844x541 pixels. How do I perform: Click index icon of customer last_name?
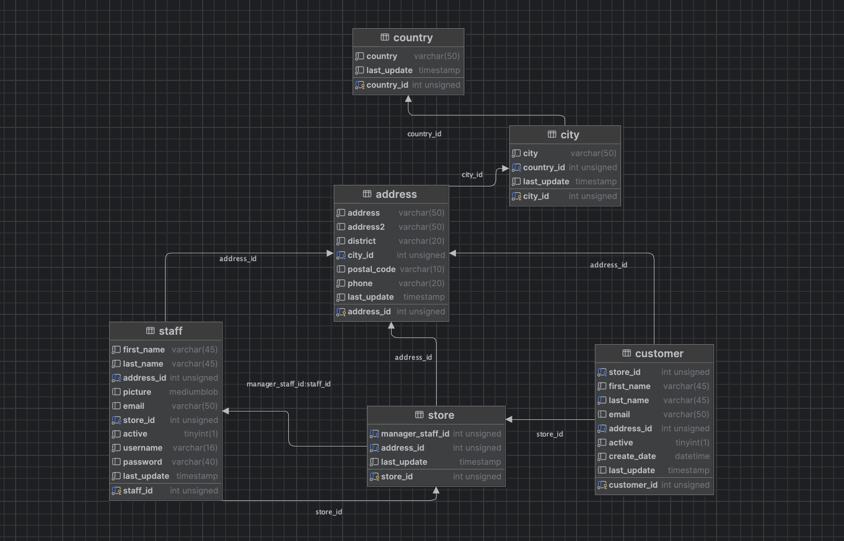tap(602, 401)
